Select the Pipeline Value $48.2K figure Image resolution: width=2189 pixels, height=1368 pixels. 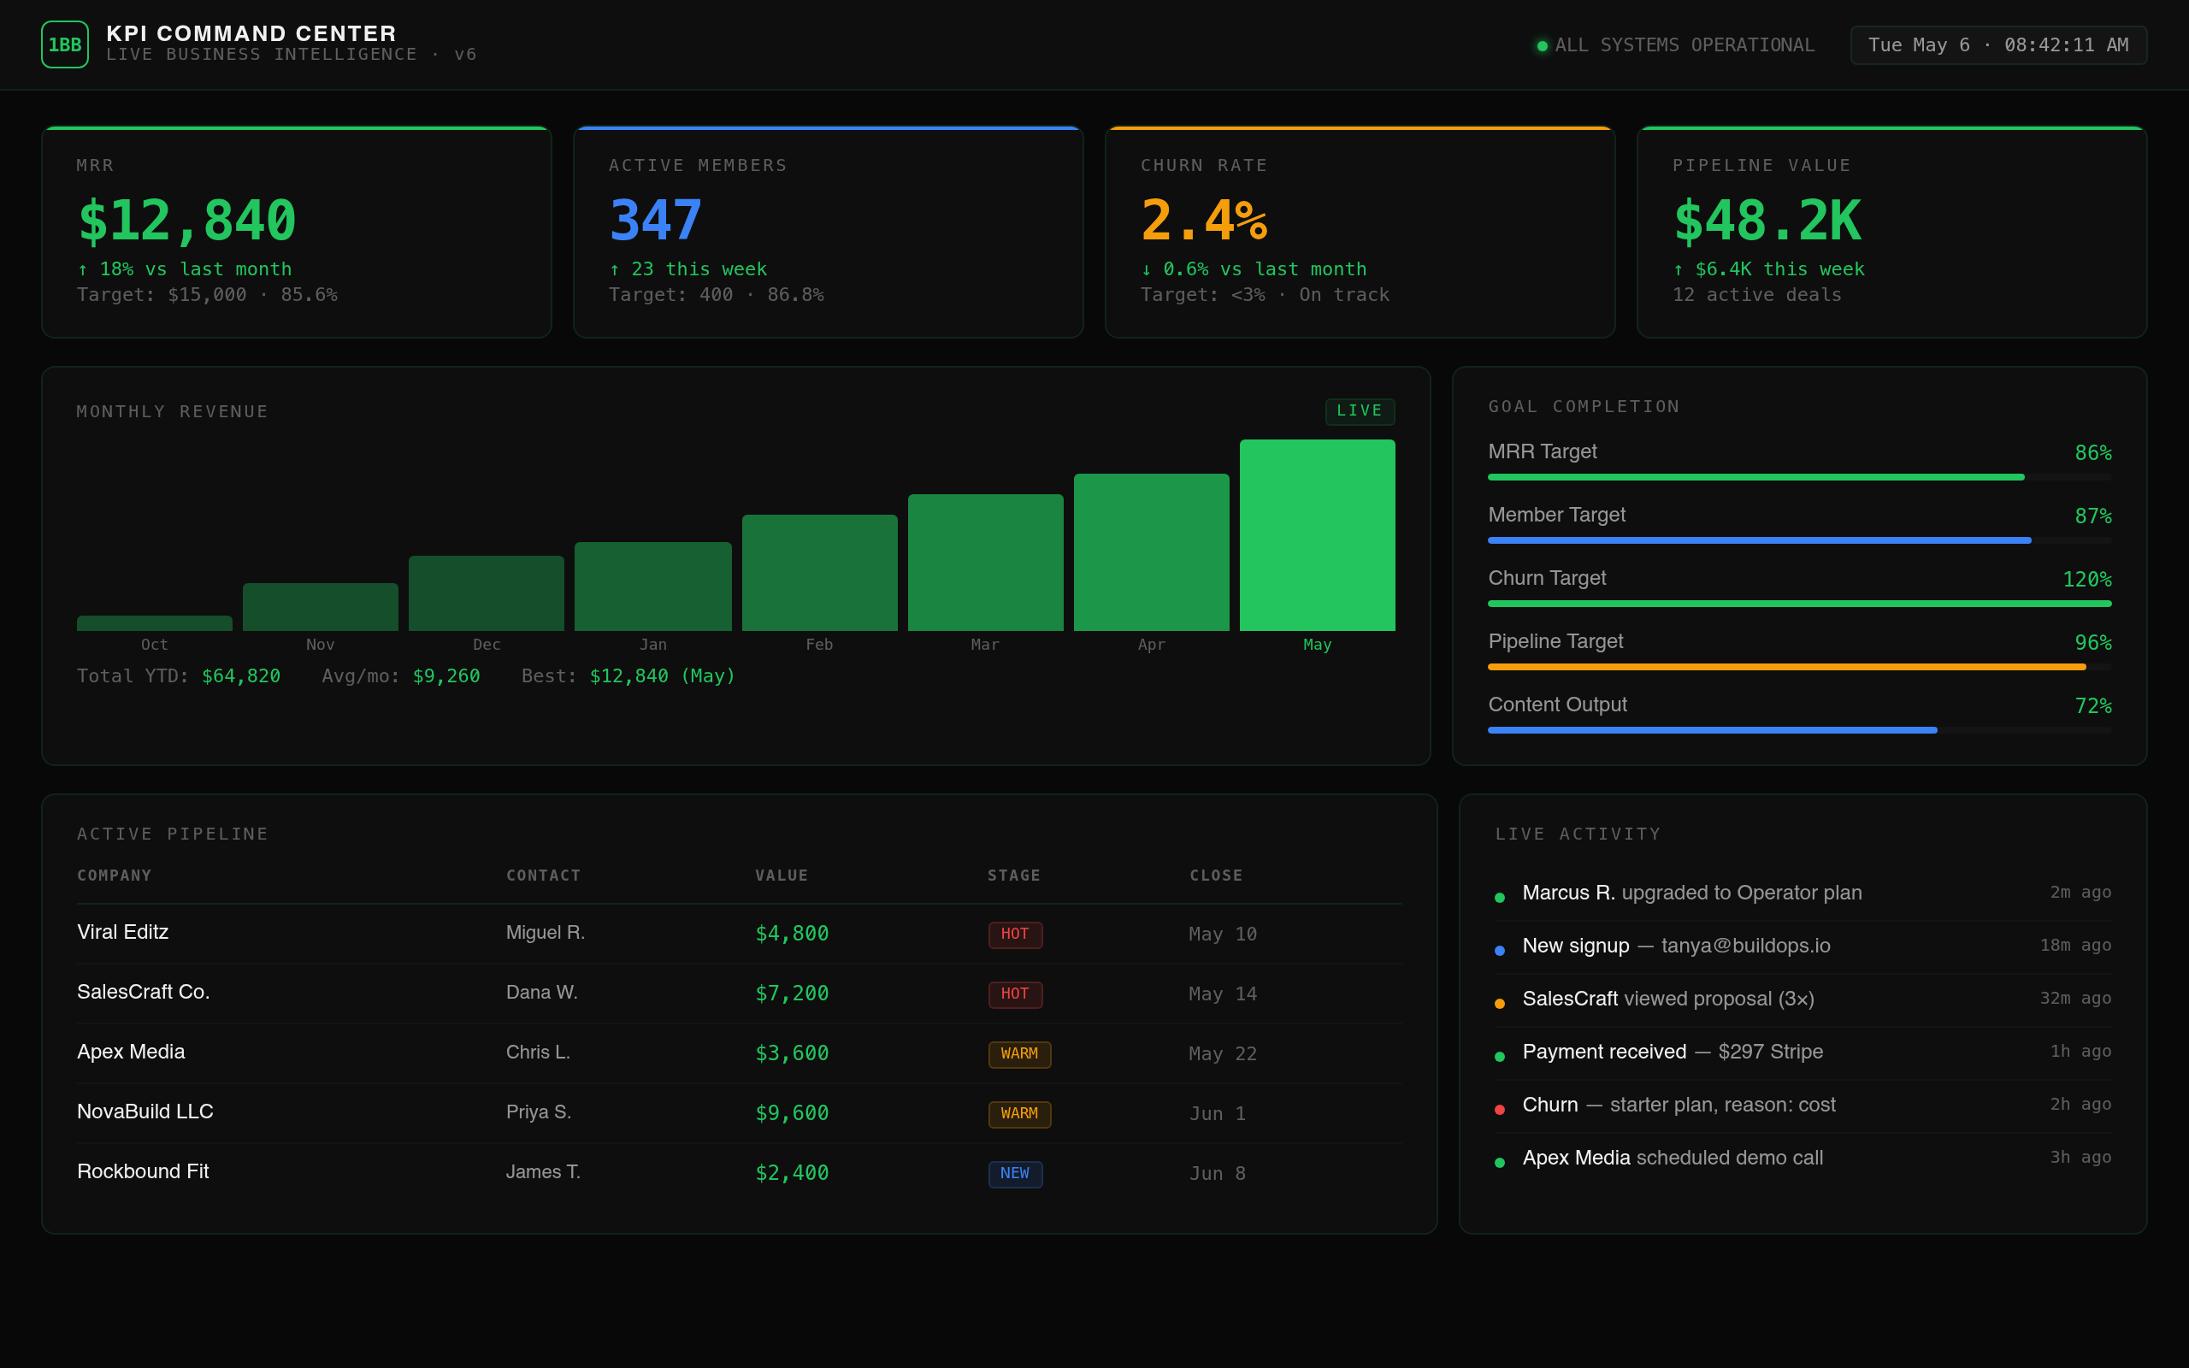click(1767, 220)
